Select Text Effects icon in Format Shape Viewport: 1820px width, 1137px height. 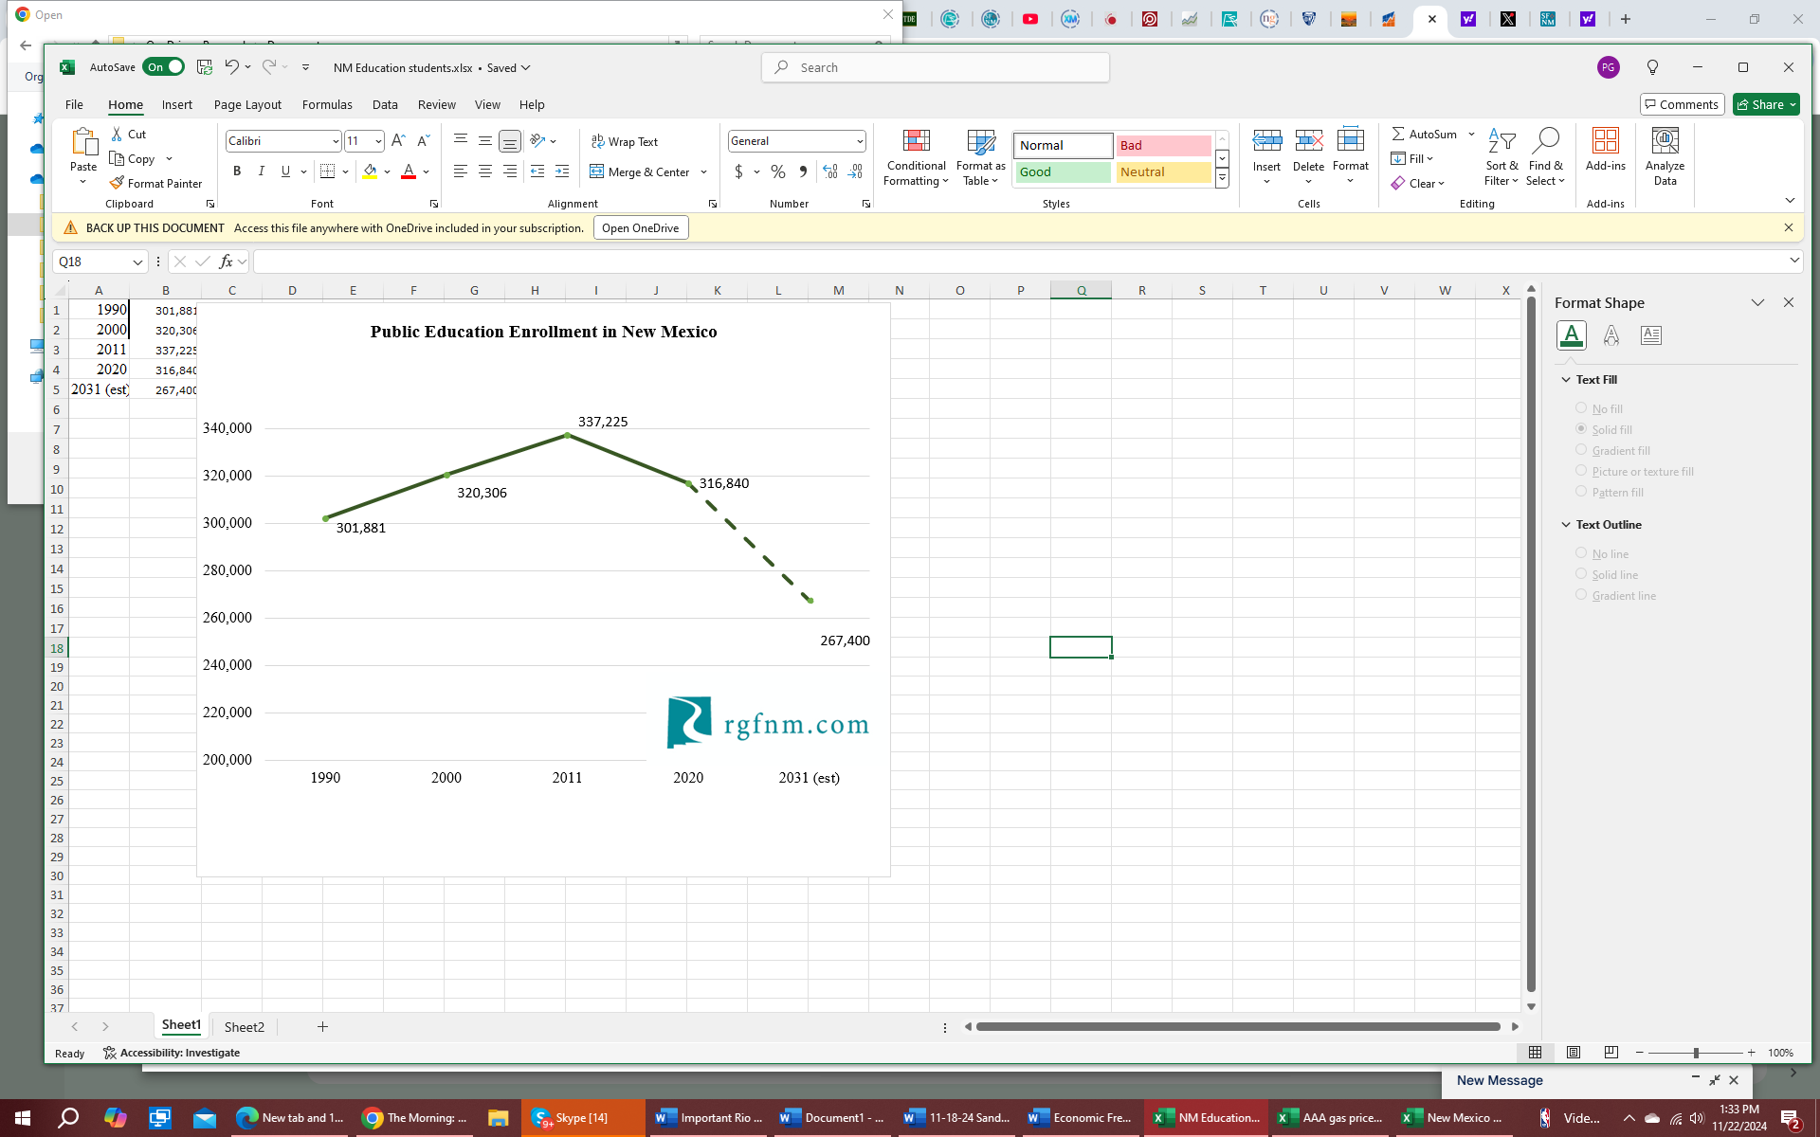click(x=1611, y=334)
